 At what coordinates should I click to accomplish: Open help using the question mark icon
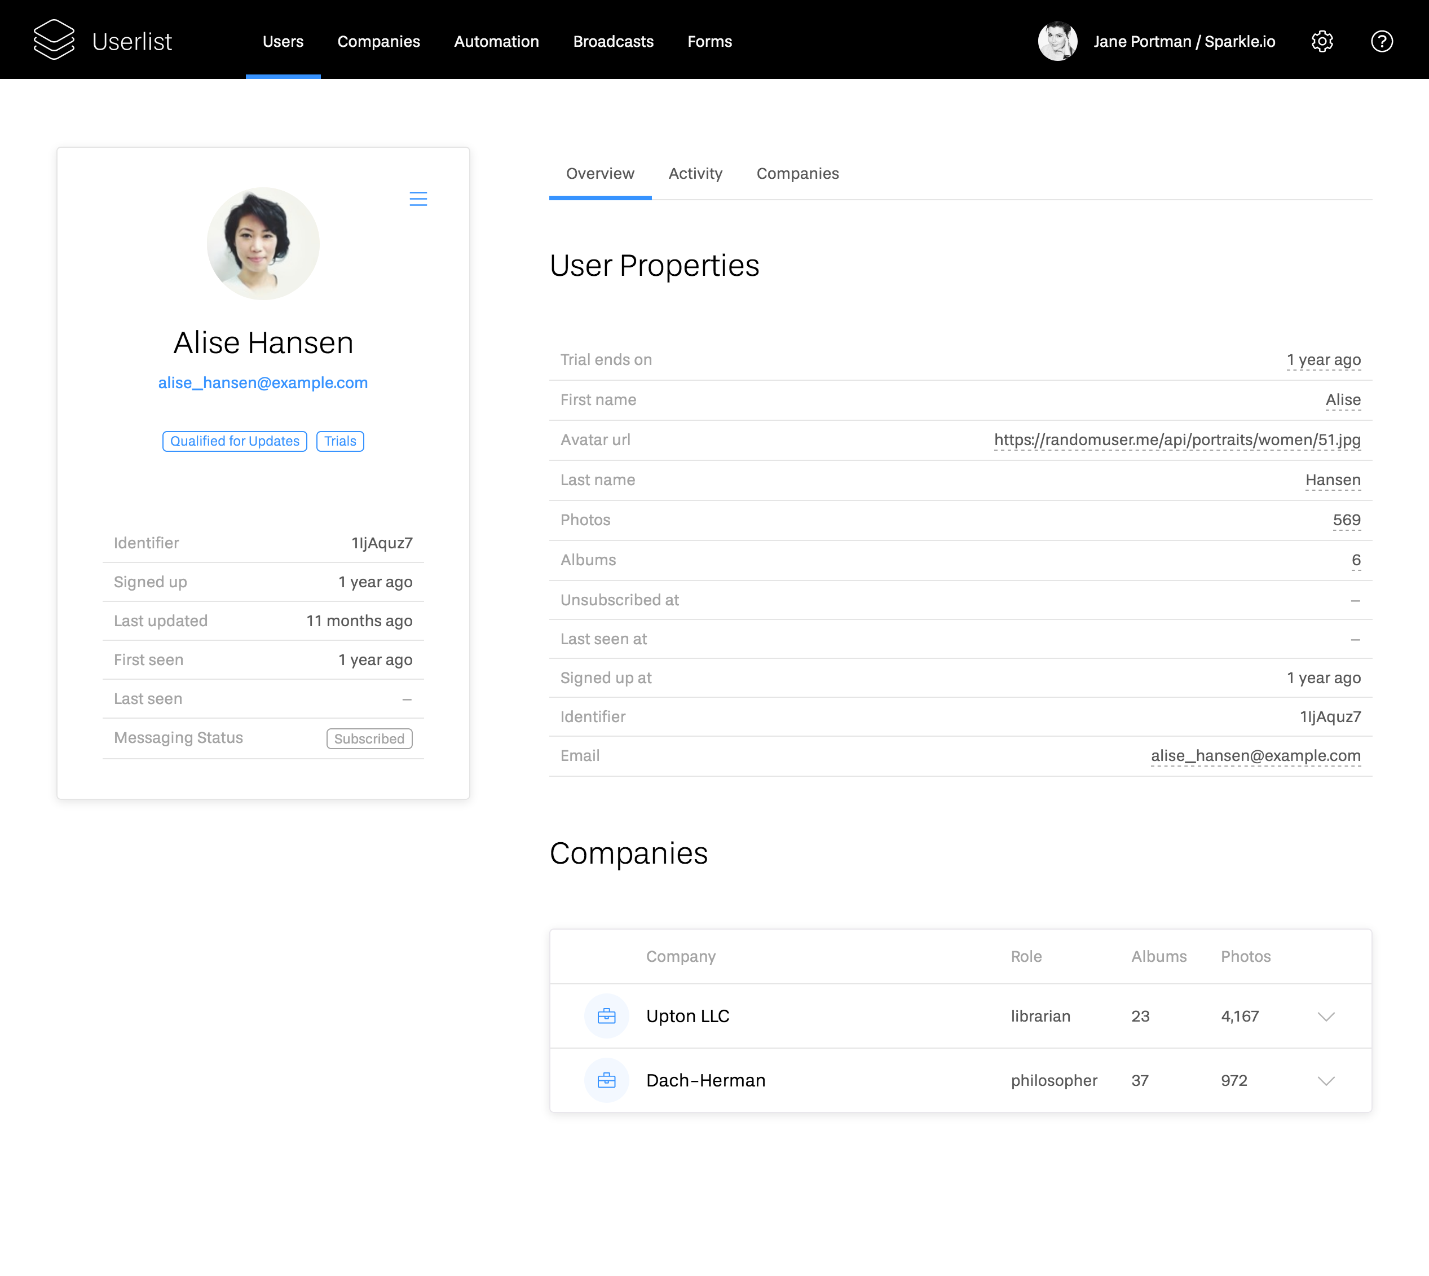tap(1382, 41)
